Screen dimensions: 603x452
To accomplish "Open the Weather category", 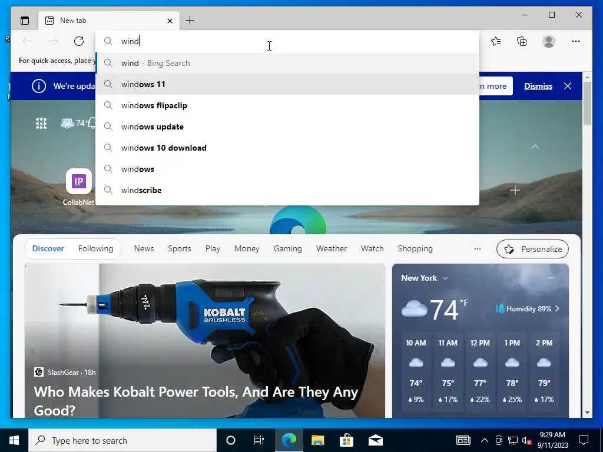I will [332, 249].
